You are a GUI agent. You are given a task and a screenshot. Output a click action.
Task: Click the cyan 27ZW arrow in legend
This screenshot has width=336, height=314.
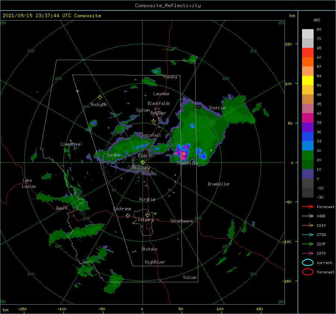tap(308, 235)
